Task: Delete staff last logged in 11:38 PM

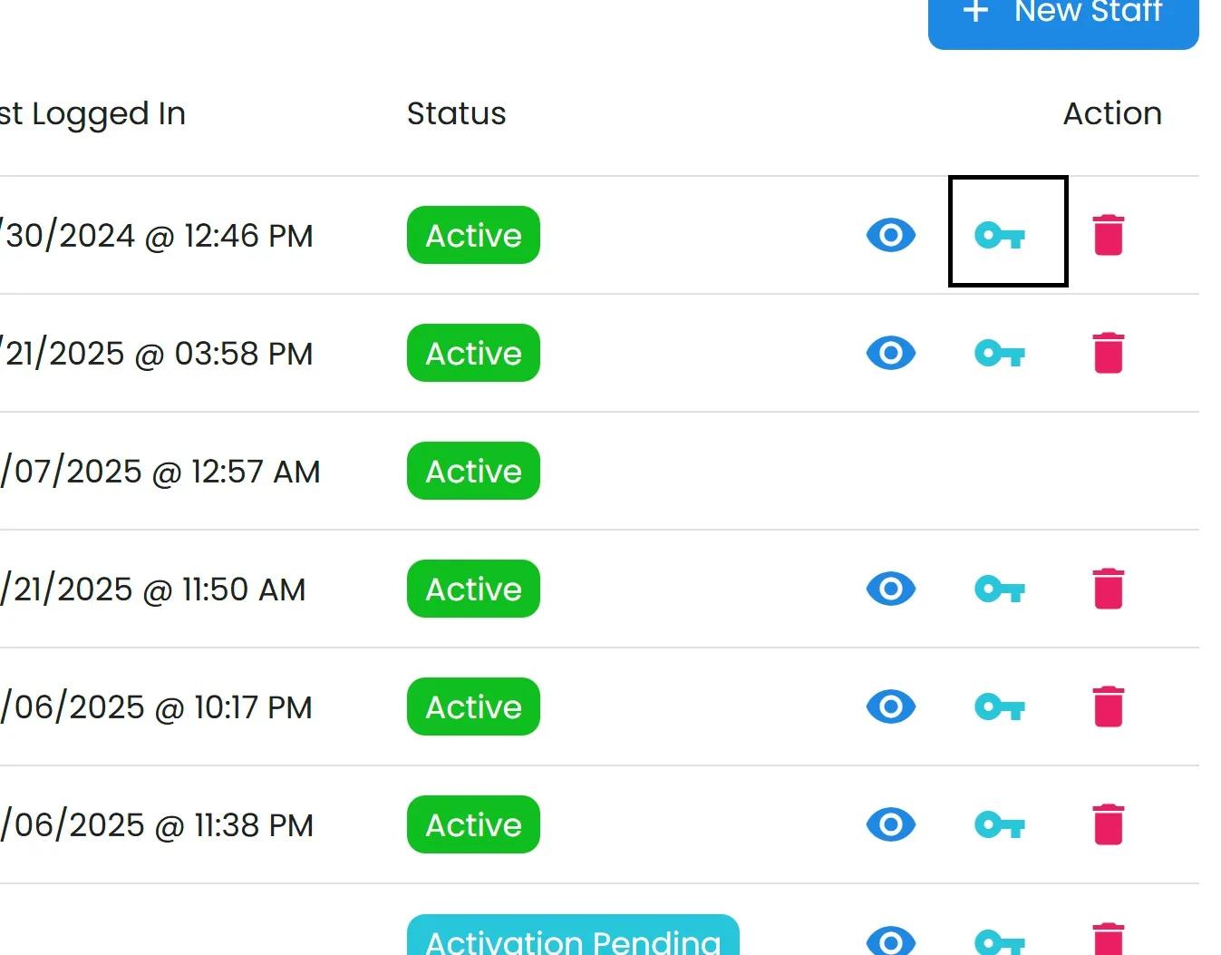Action: pyautogui.click(x=1108, y=824)
